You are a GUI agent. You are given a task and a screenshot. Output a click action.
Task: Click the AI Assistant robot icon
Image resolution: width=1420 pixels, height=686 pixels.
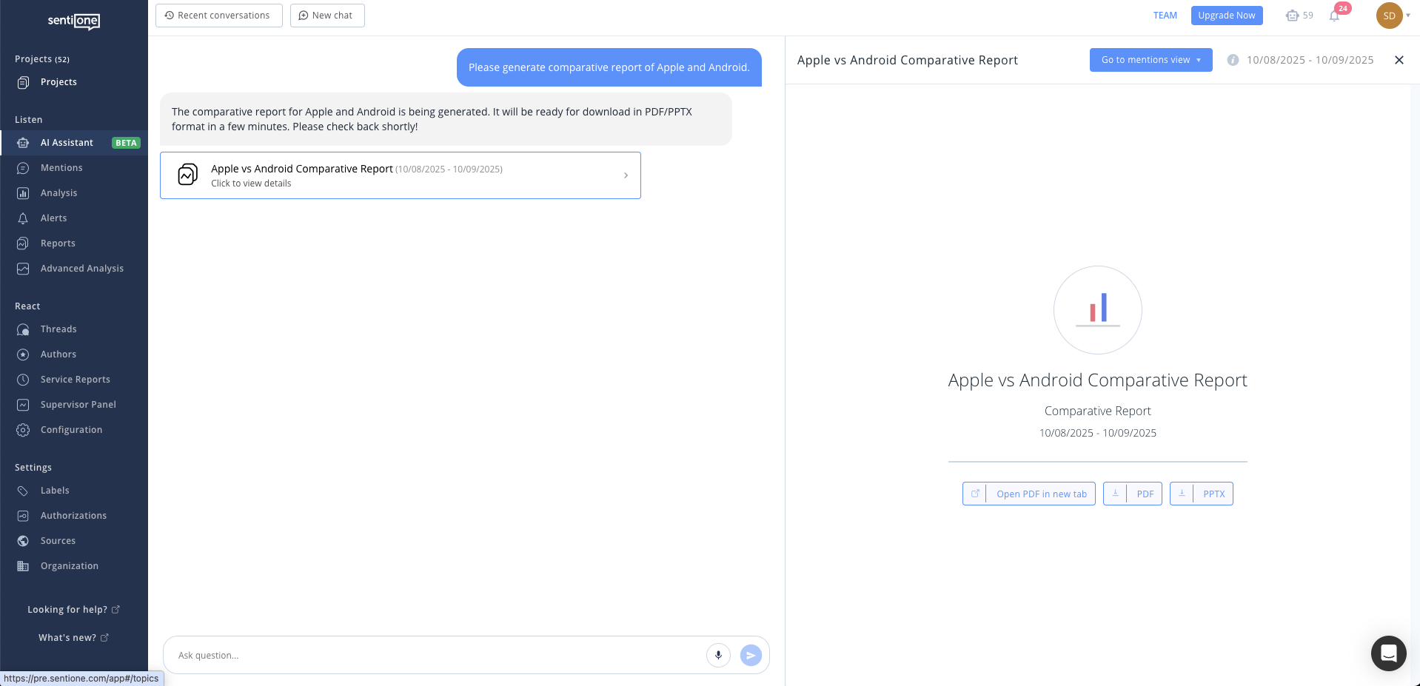[23, 143]
